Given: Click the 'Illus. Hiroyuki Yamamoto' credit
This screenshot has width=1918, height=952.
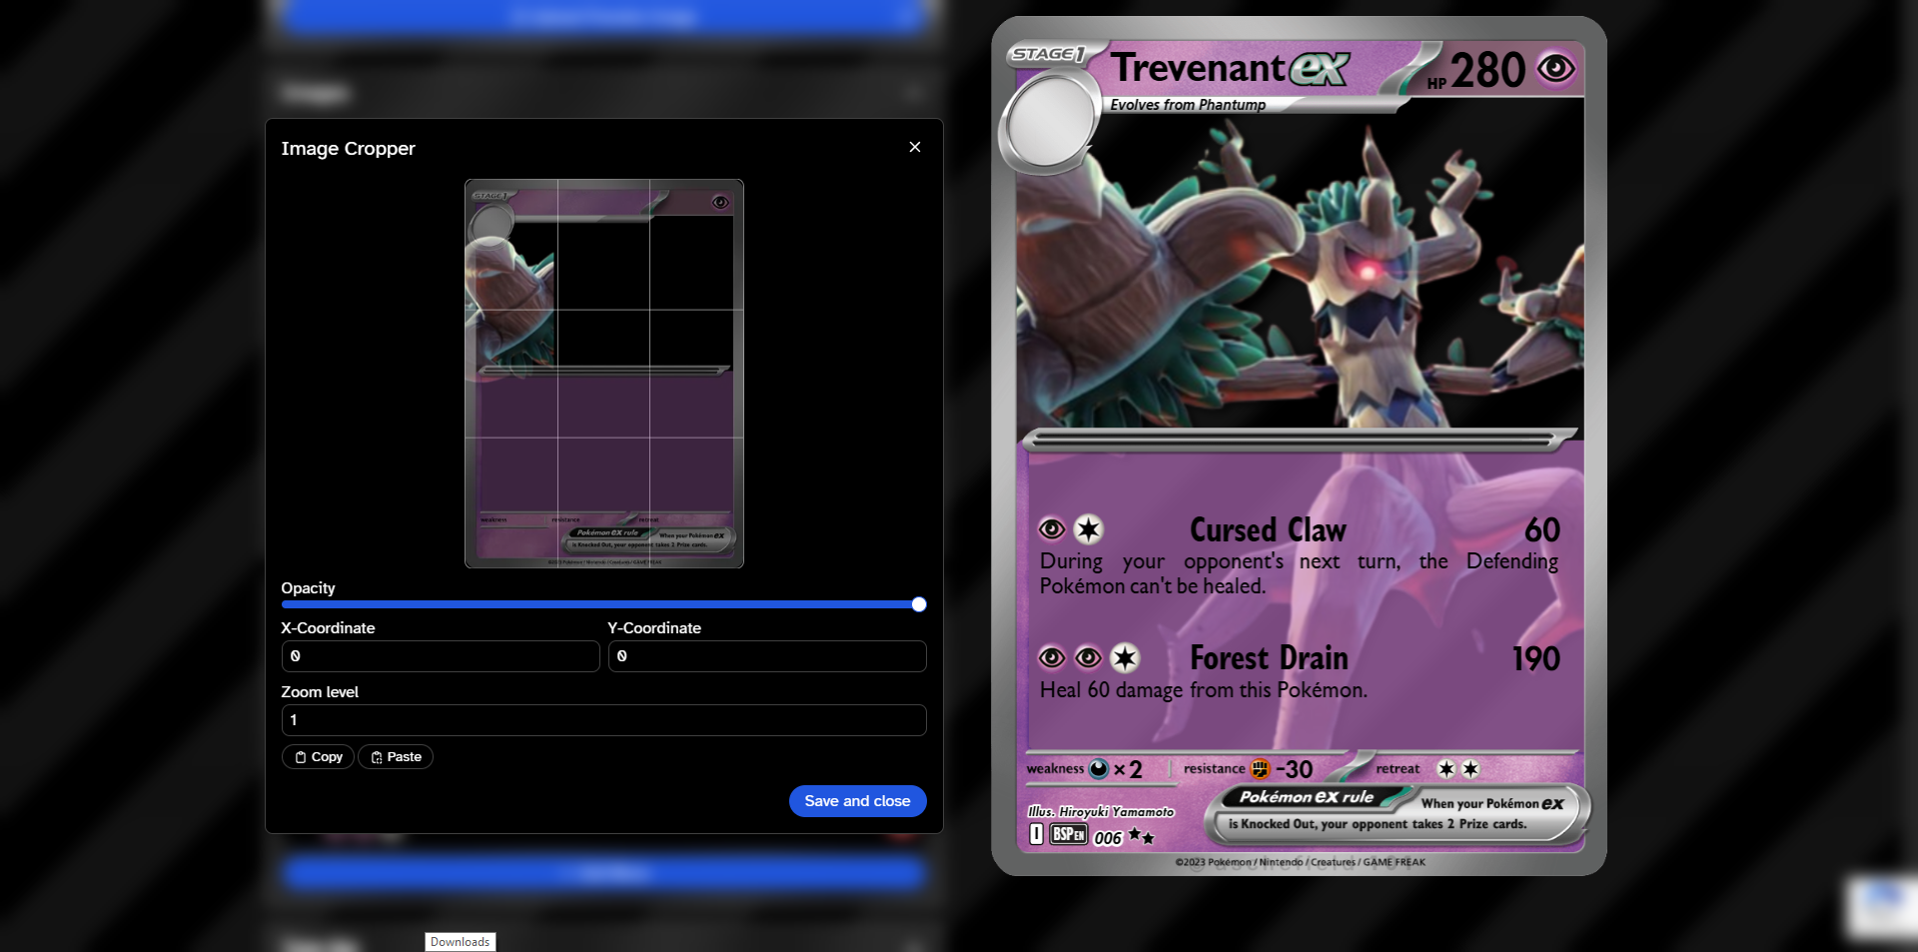Looking at the screenshot, I should tap(1101, 812).
